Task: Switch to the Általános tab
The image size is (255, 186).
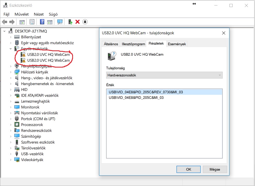Action: coord(111,44)
